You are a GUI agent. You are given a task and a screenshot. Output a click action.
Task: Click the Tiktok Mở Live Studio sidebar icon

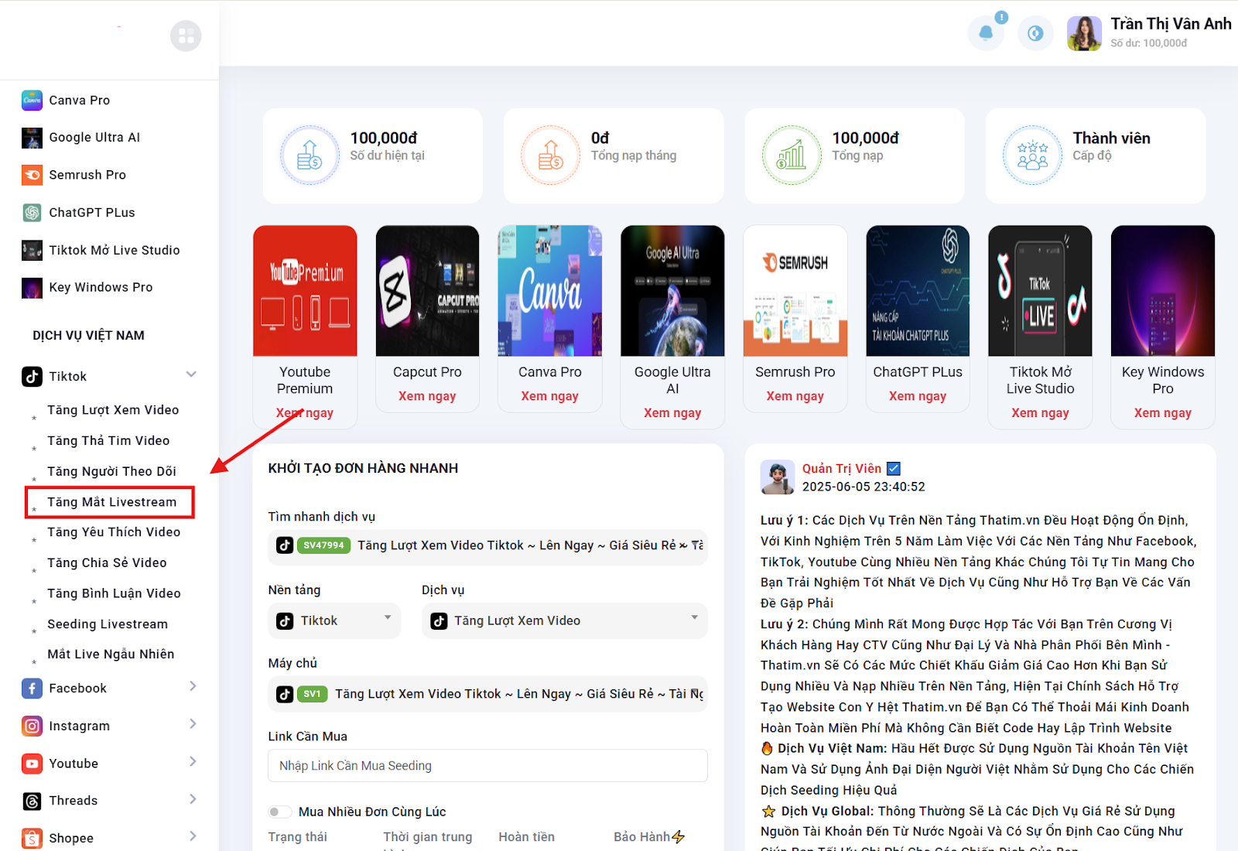[x=32, y=250]
